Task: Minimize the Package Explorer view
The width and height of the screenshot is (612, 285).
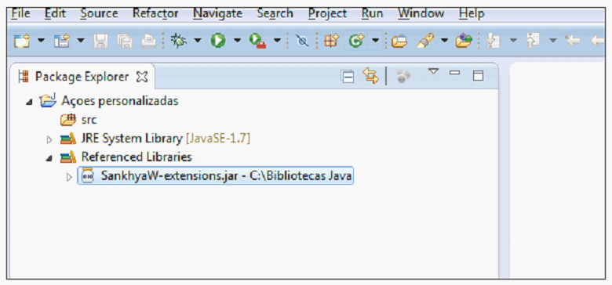Action: point(455,73)
